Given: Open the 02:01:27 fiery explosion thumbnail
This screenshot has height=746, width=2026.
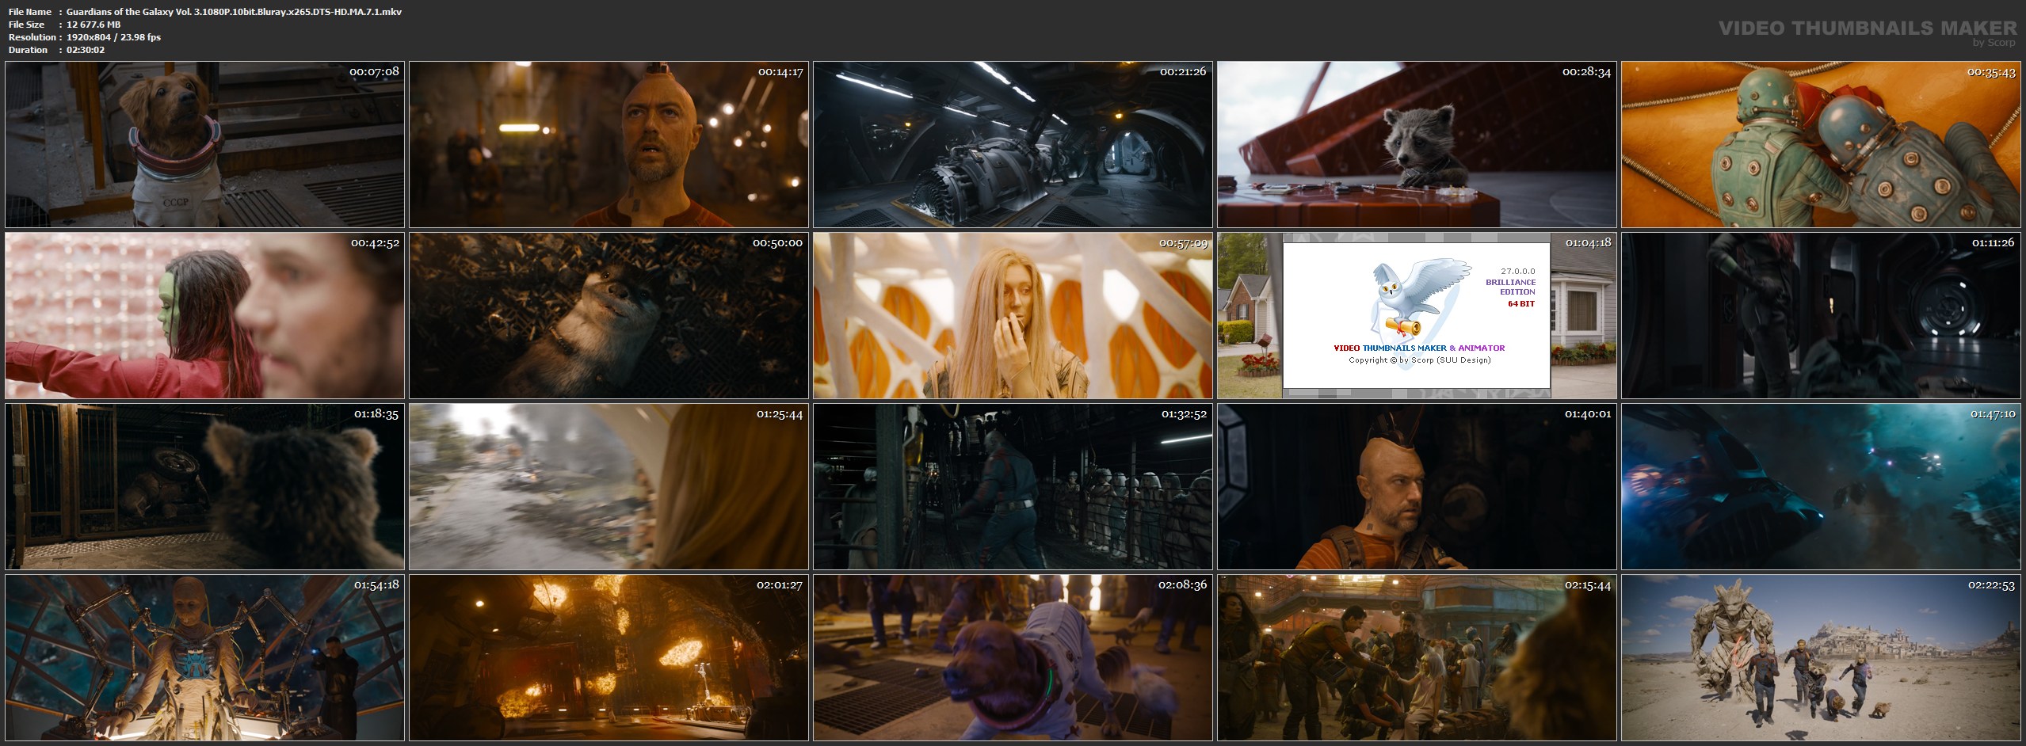Looking at the screenshot, I should [x=609, y=657].
